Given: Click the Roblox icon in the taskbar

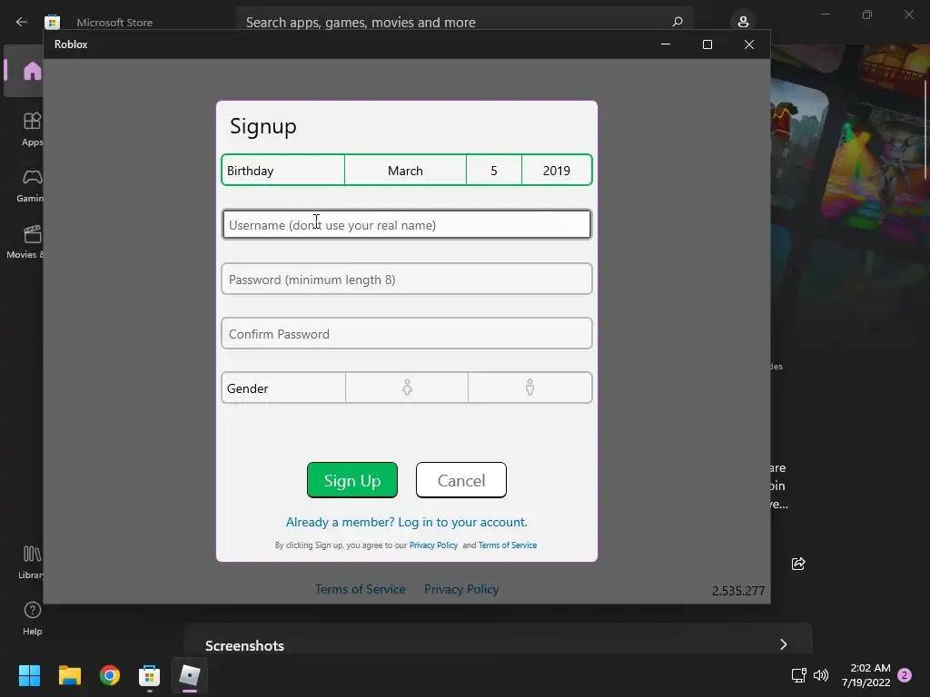Looking at the screenshot, I should click(x=190, y=675).
